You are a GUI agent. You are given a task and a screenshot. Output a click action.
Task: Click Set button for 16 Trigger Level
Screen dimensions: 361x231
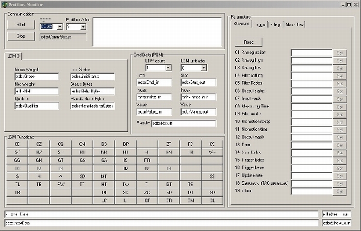(x=339, y=168)
